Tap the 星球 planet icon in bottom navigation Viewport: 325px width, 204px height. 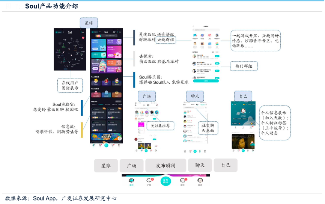pos(131,181)
